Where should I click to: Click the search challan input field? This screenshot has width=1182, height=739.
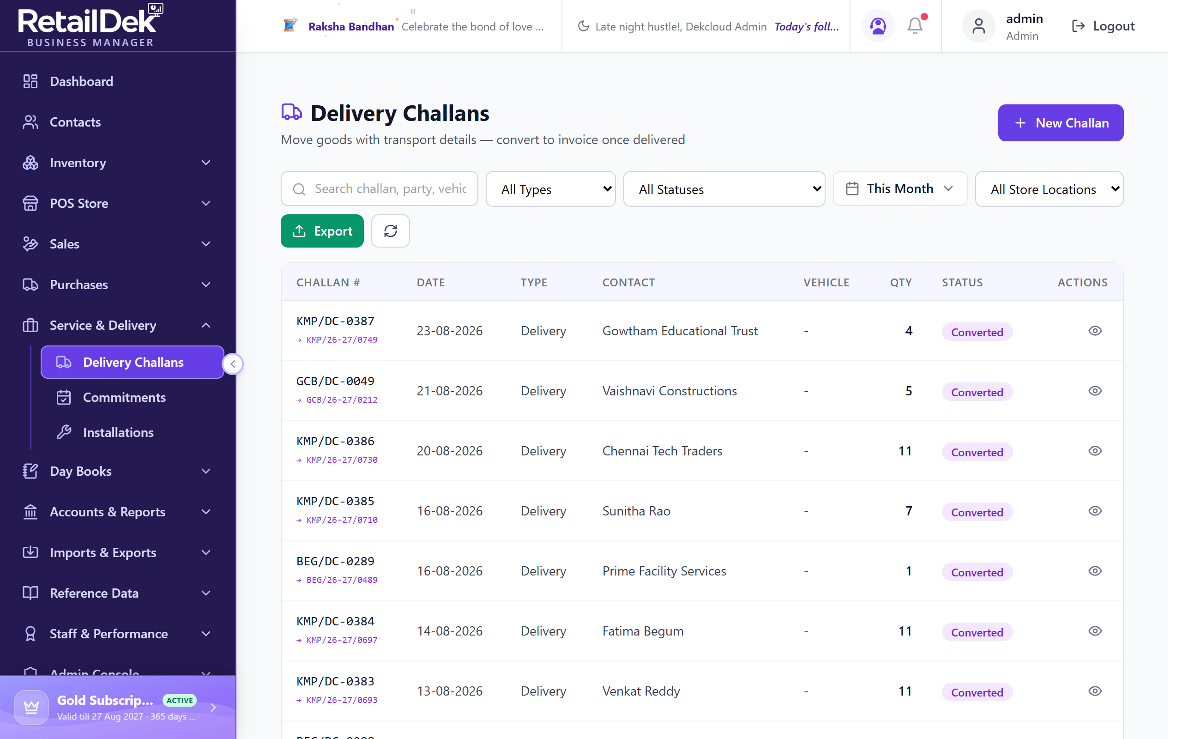pos(379,188)
